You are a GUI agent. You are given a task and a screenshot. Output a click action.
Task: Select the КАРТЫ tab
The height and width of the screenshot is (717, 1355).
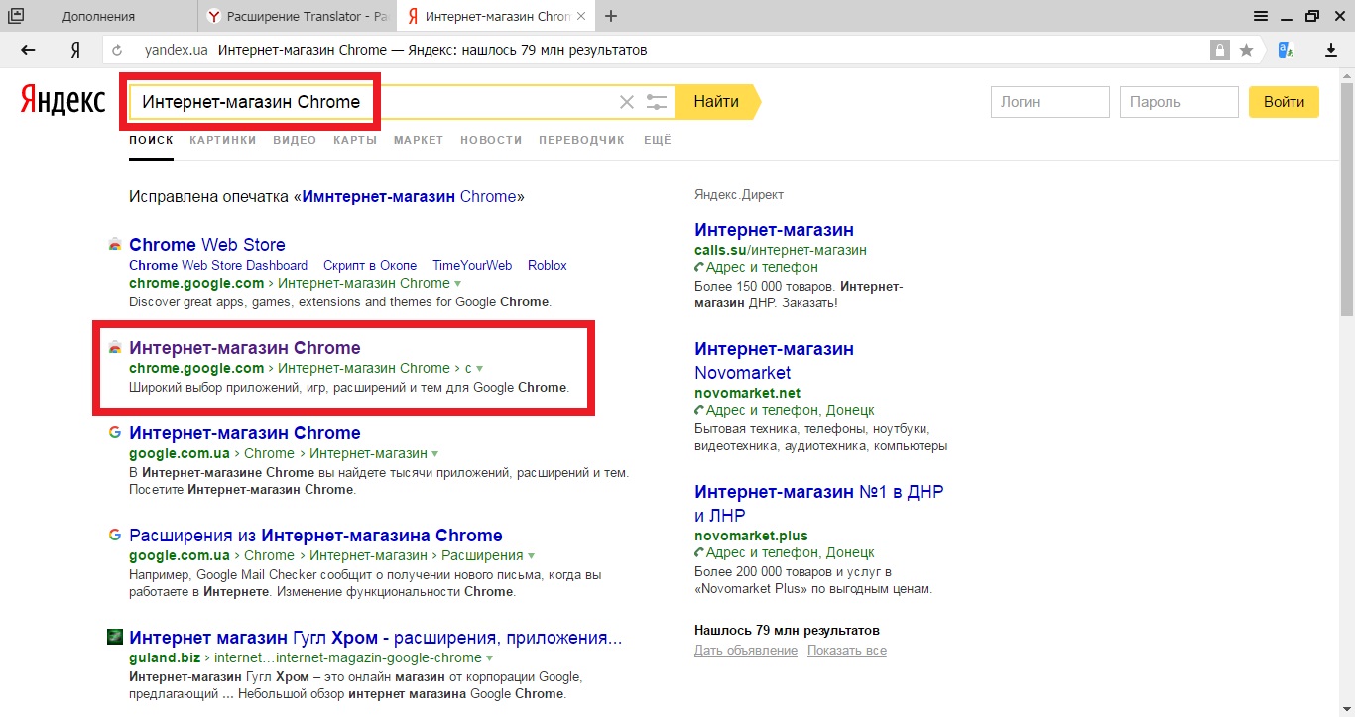(355, 140)
